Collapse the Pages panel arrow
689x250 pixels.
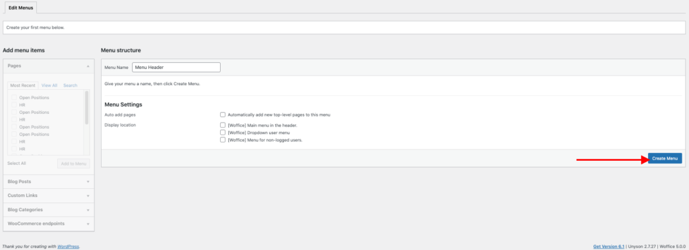88,66
